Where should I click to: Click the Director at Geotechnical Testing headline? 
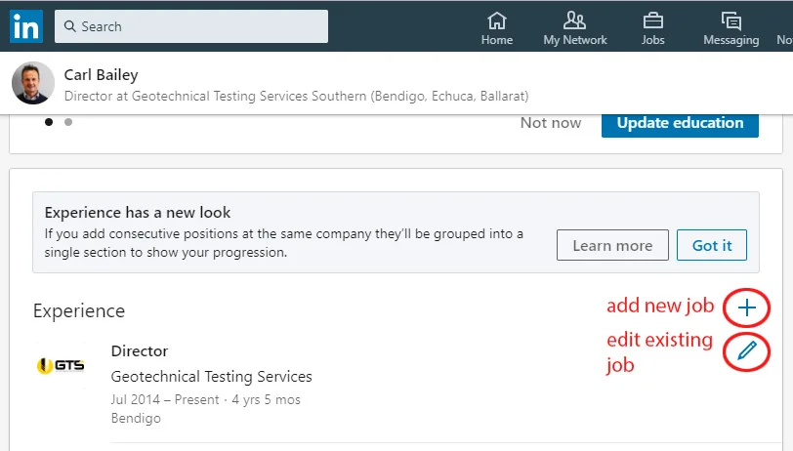pyautogui.click(x=296, y=96)
